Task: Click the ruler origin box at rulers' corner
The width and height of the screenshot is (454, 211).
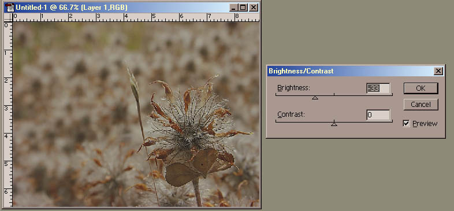Action: coord(9,17)
